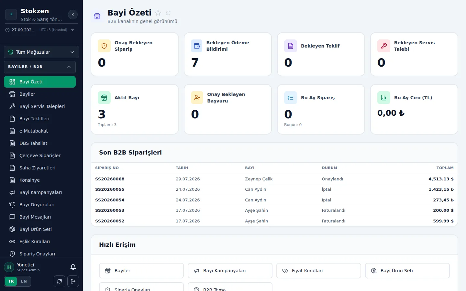Open Bayi Ürün Seti quick access button
Screen dimensions: 466x291
coord(407,271)
